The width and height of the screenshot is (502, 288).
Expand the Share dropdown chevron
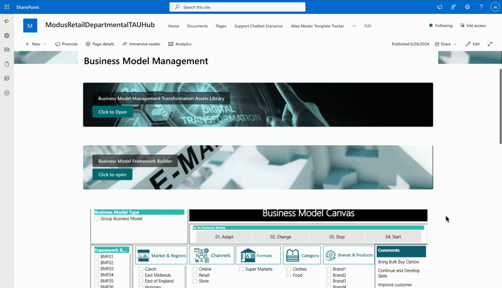click(456, 44)
